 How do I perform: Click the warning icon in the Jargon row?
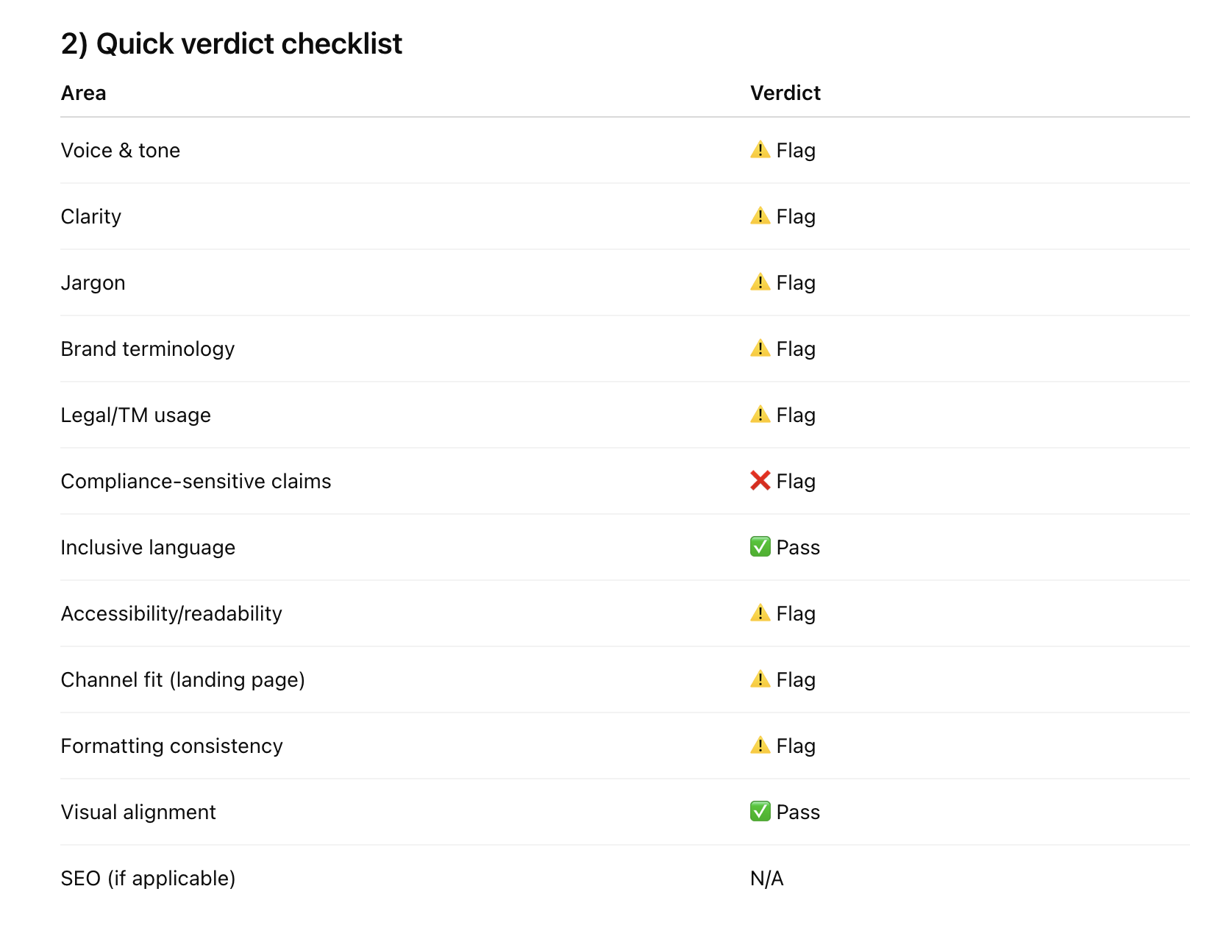pos(760,282)
